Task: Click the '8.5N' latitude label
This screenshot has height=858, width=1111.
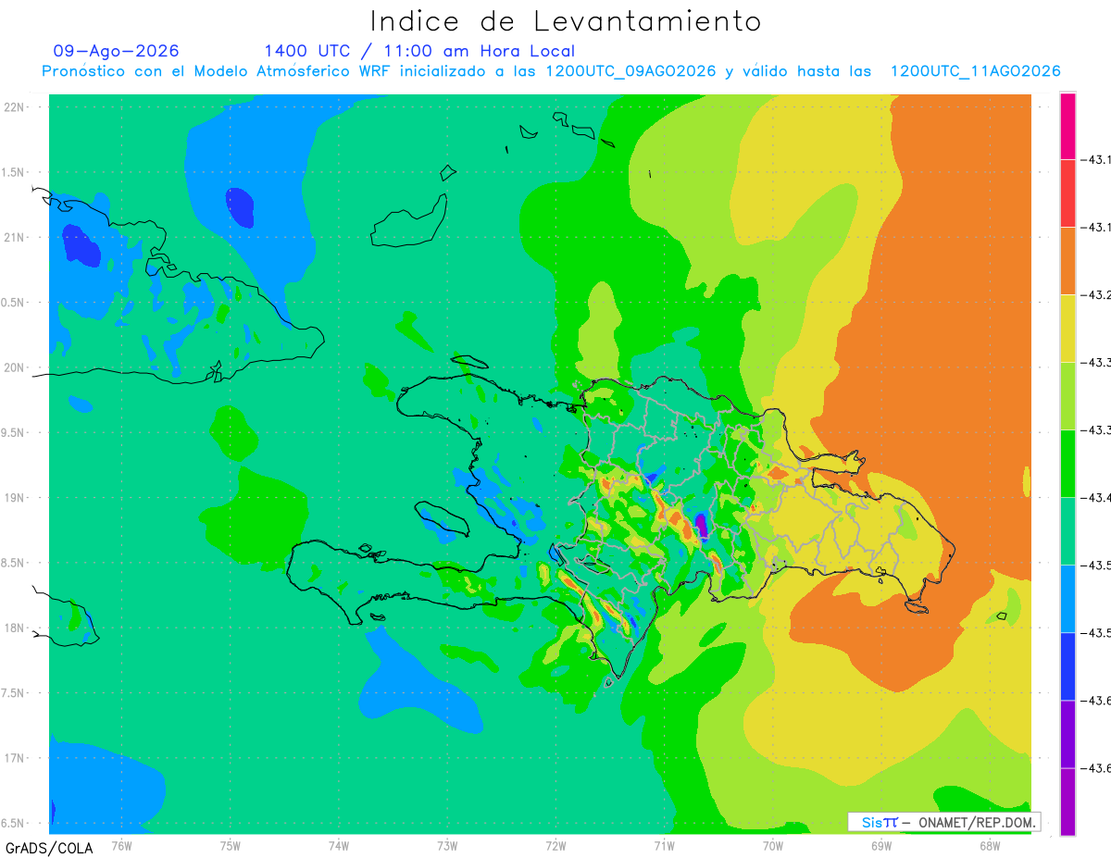Action: [15, 563]
